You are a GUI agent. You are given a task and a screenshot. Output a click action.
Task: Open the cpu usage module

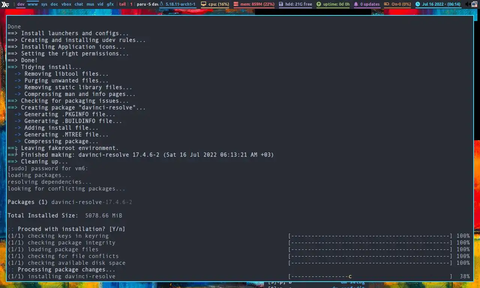215,4
